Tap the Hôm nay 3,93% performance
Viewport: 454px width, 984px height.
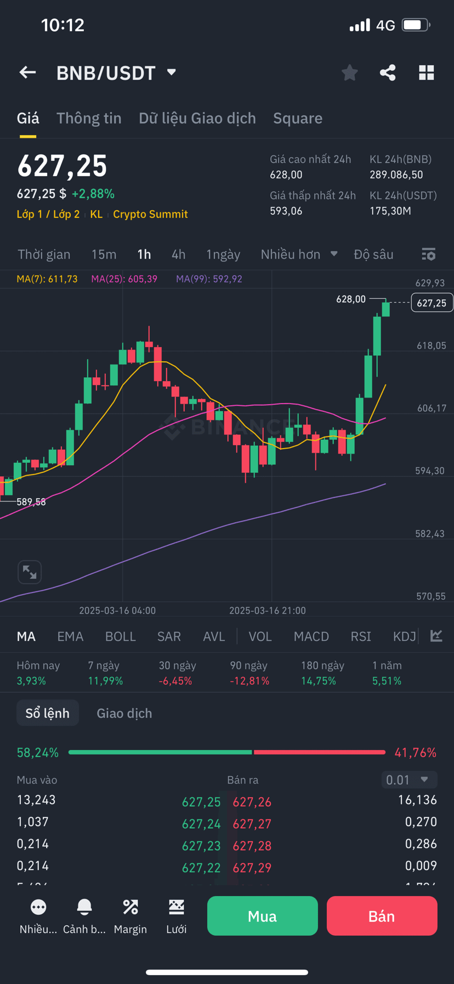[38, 673]
